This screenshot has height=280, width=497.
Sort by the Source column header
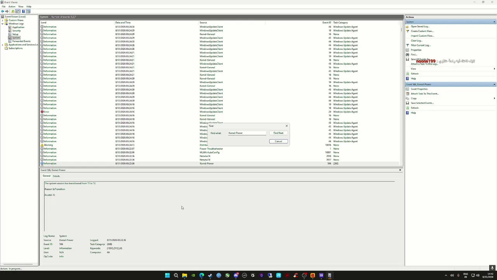[x=232, y=23]
